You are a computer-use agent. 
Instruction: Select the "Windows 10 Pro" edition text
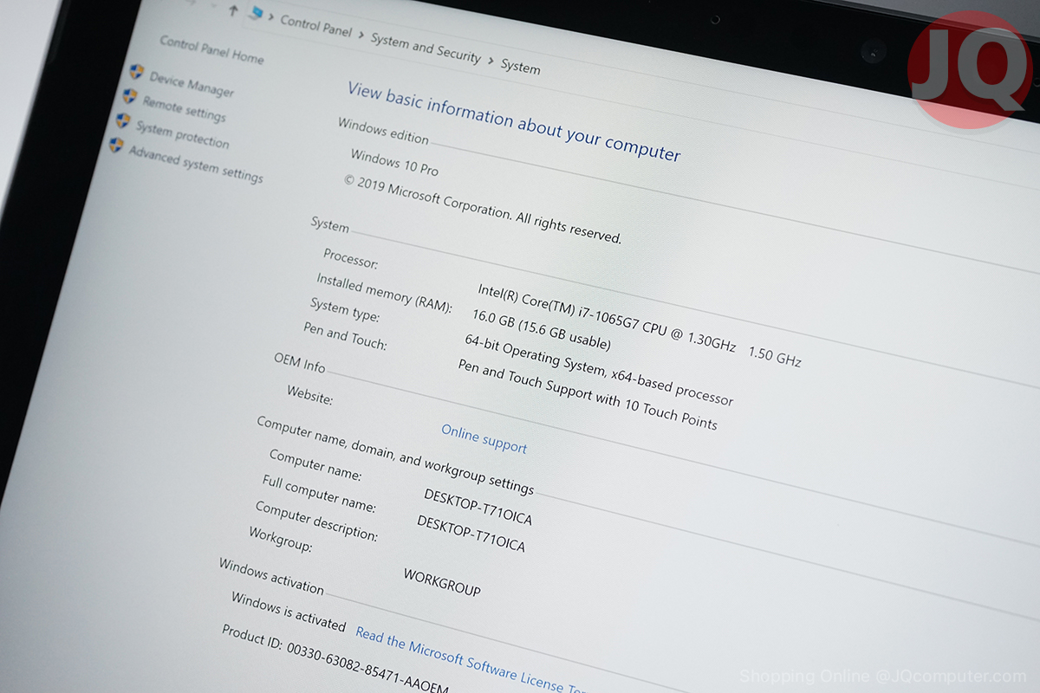click(394, 162)
